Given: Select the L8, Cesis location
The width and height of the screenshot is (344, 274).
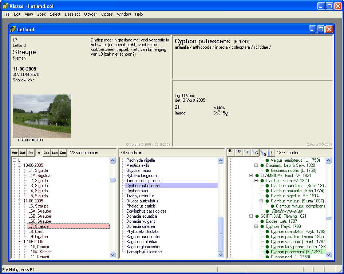Looking at the screenshot, I should click(x=36, y=231).
